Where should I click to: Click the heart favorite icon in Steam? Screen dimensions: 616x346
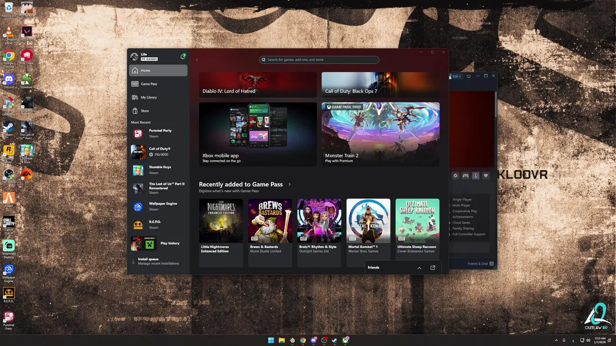point(486,176)
